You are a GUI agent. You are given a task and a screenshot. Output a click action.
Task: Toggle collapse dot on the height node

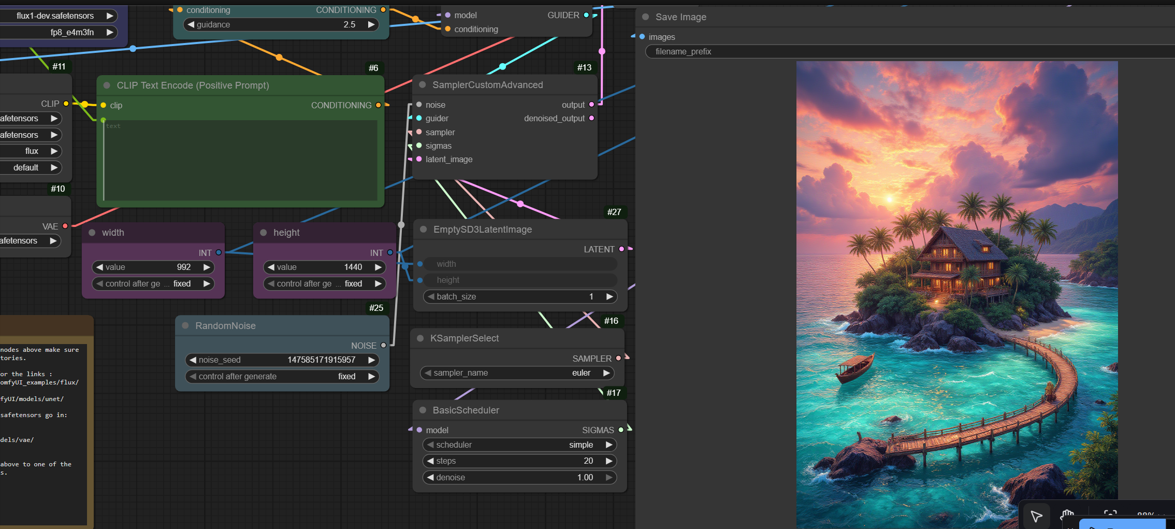pos(263,233)
